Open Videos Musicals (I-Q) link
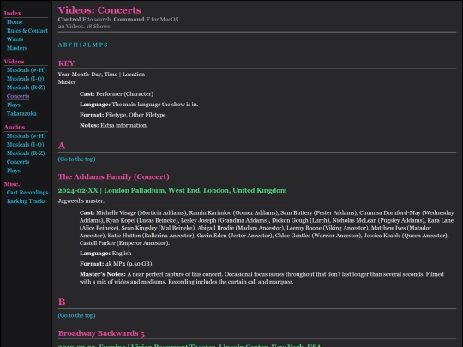 (26, 79)
